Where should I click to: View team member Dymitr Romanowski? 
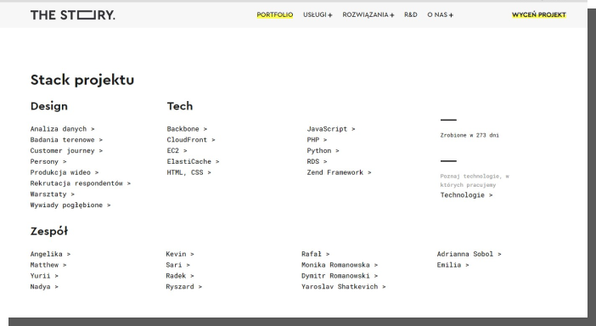(x=340, y=276)
